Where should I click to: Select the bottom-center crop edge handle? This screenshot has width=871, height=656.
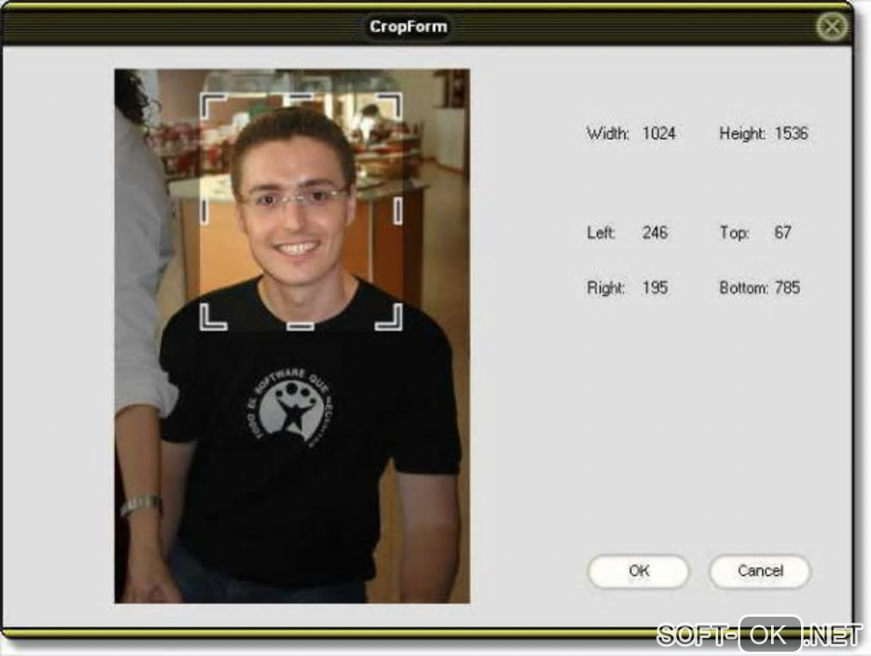(300, 325)
